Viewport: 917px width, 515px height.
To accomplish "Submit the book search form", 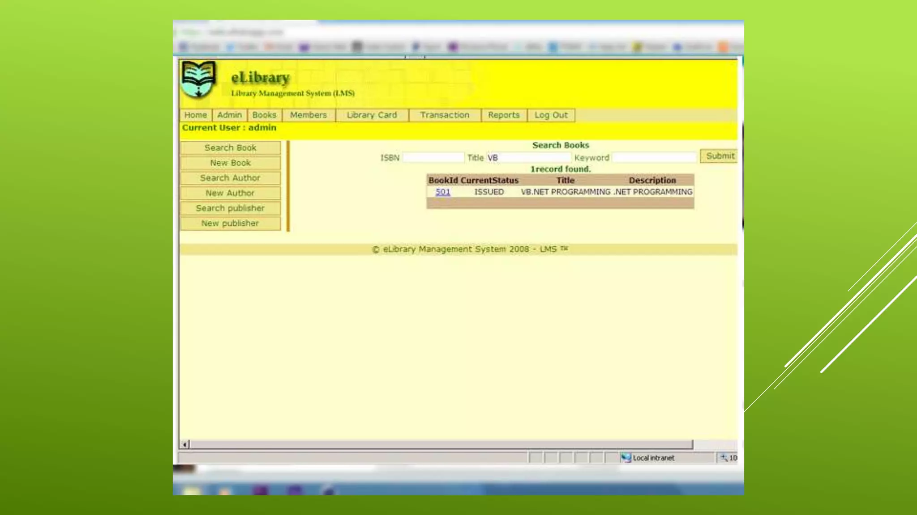I will pos(720,156).
